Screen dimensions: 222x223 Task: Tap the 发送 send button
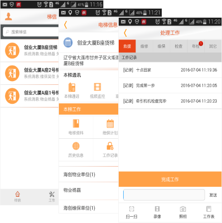[x=213, y=195]
